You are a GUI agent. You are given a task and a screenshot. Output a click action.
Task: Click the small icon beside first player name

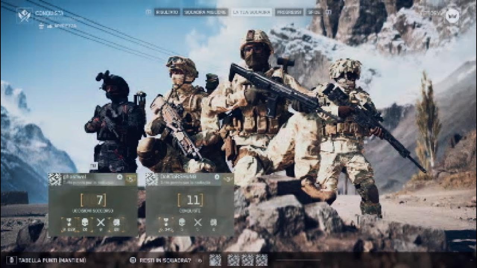(x=120, y=177)
